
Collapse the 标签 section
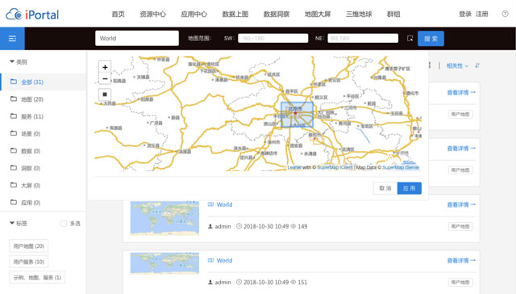12,223
